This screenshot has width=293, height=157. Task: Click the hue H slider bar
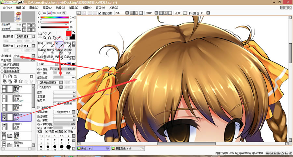(x=55, y=17)
